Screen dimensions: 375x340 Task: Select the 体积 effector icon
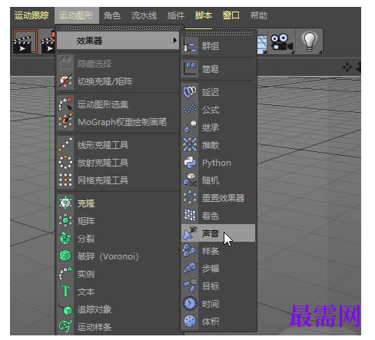click(x=190, y=322)
